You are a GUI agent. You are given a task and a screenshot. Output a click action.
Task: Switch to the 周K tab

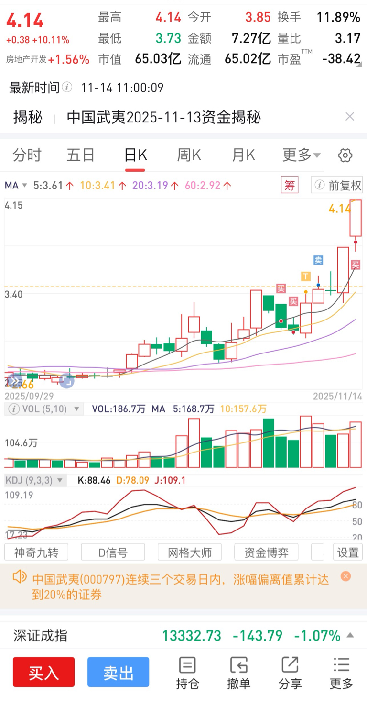pos(189,155)
